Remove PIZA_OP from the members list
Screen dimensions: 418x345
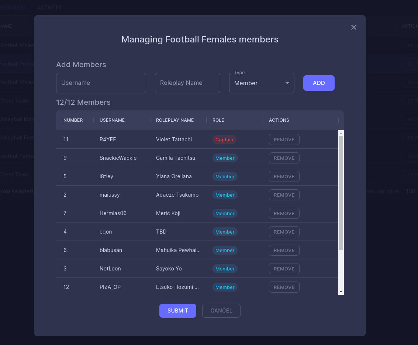click(x=284, y=287)
